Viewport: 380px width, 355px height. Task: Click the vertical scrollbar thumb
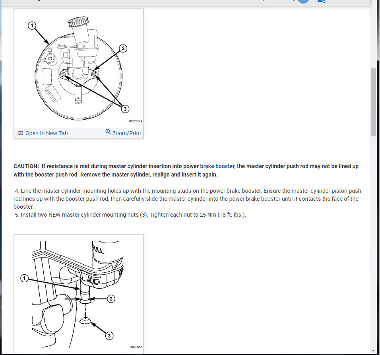tap(374, 102)
